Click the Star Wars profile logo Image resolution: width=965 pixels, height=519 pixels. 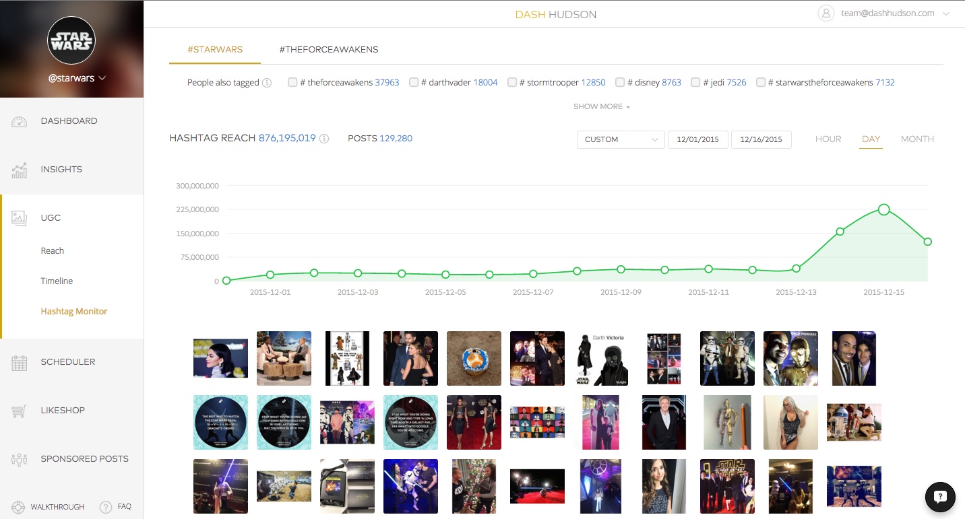tap(71, 40)
